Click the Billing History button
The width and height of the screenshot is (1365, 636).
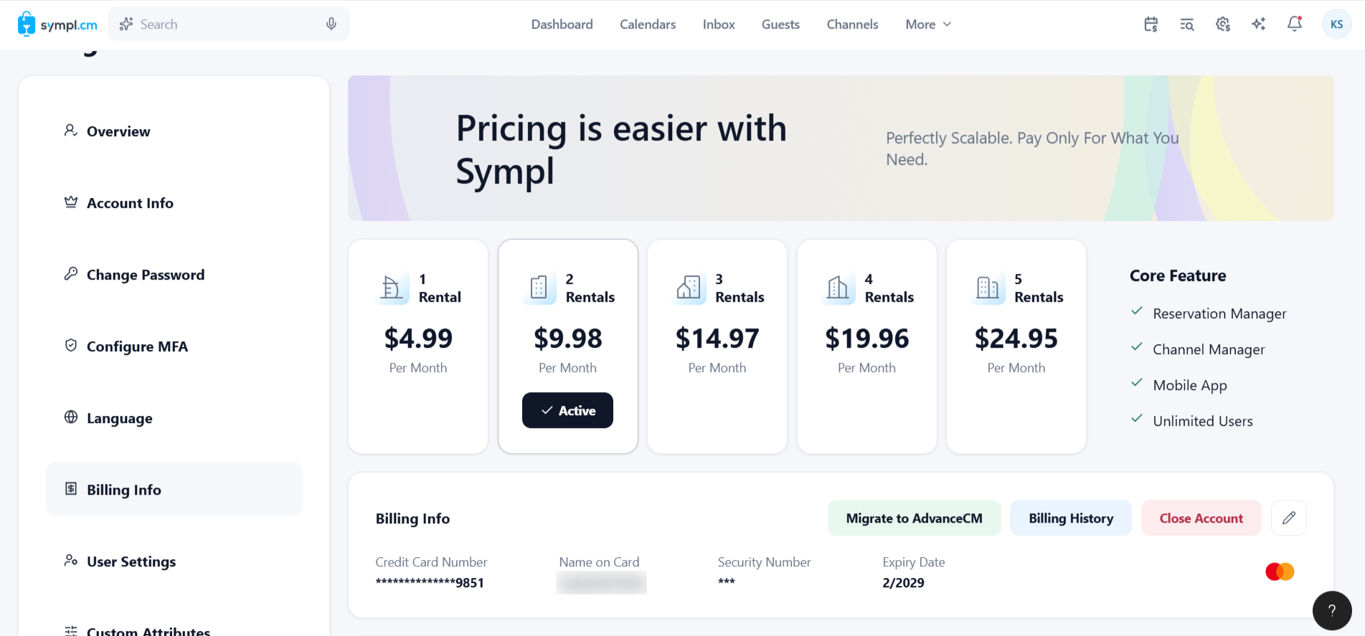click(1071, 518)
